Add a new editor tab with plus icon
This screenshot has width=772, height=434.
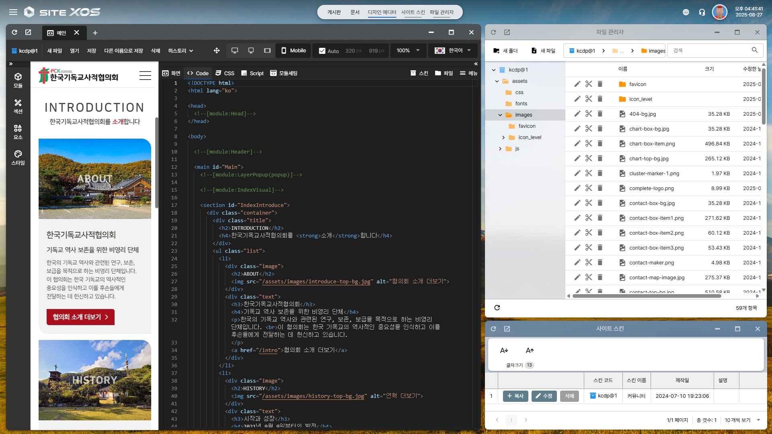[95, 33]
